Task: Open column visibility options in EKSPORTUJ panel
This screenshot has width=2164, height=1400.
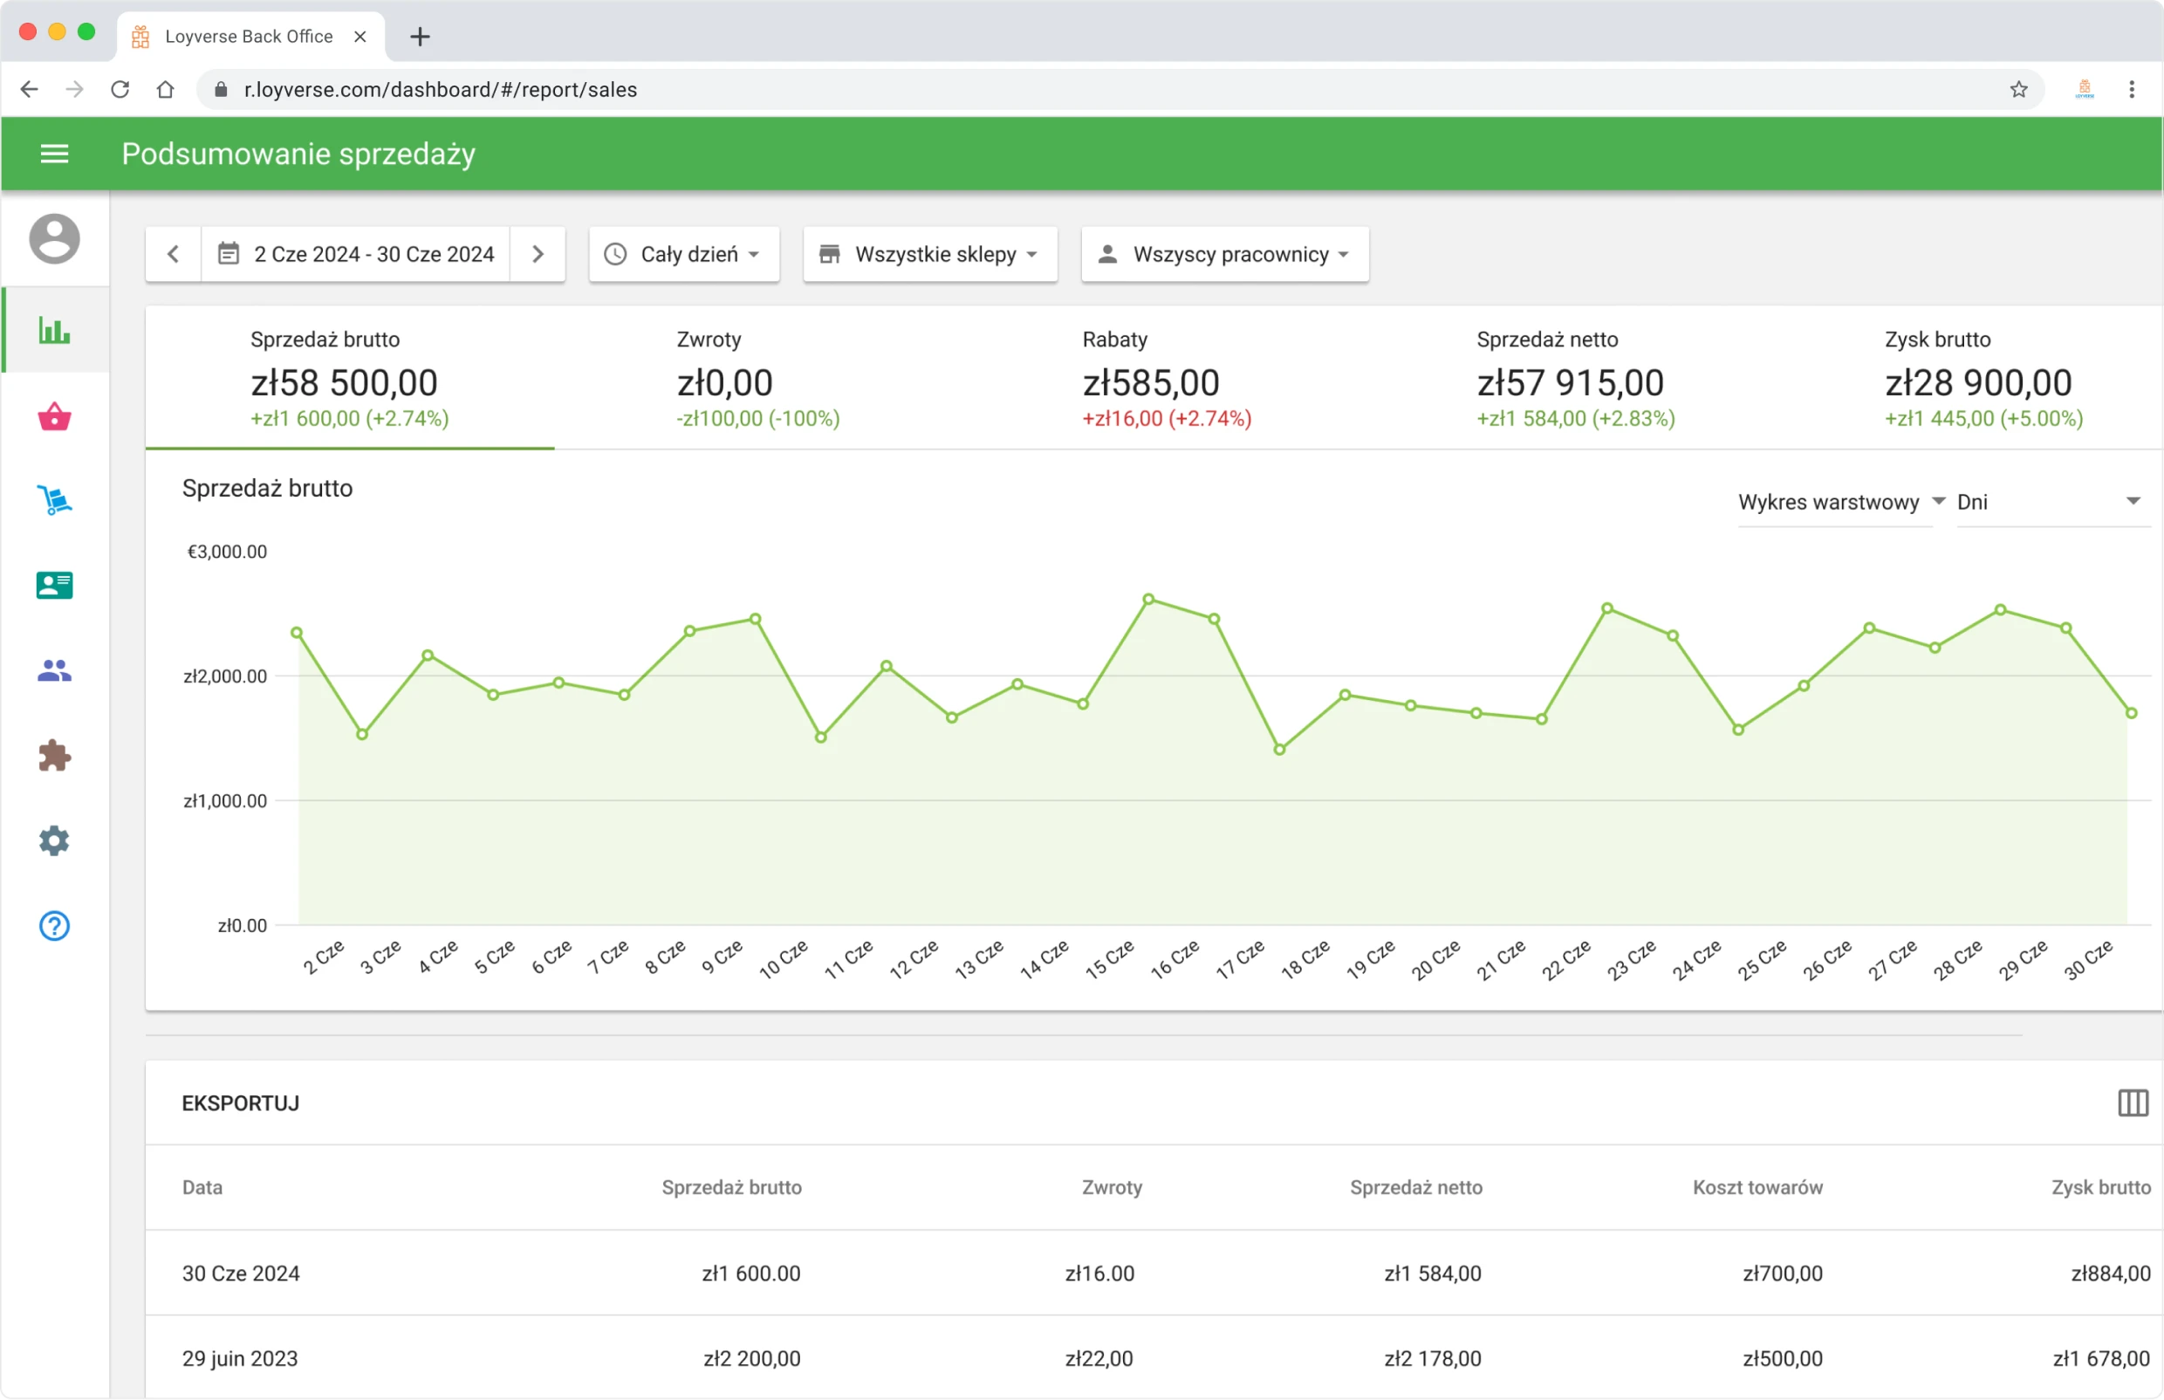Action: click(2133, 1102)
